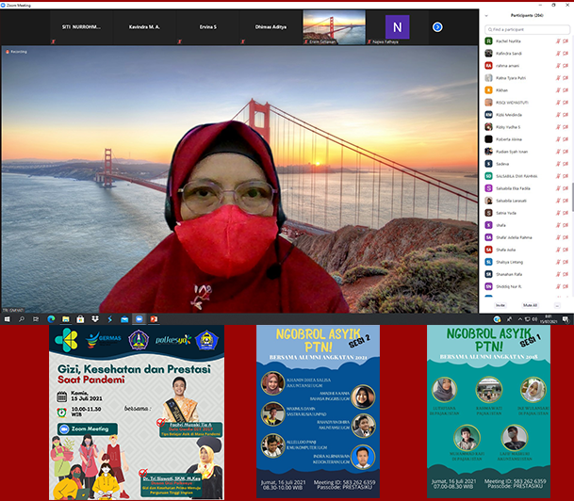The height and width of the screenshot is (501, 574).
Task: Show the next participants with the blue arrow
Action: (437, 26)
